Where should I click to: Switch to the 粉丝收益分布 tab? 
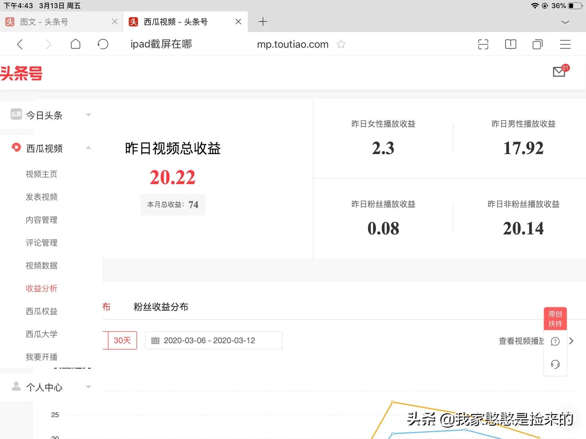(161, 307)
